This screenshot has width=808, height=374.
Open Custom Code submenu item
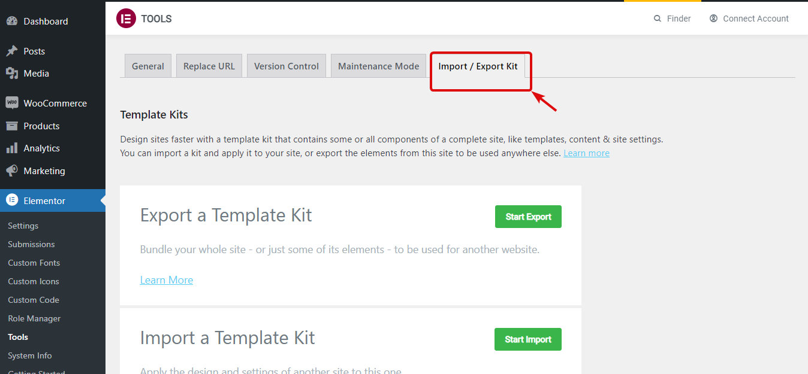coord(34,300)
